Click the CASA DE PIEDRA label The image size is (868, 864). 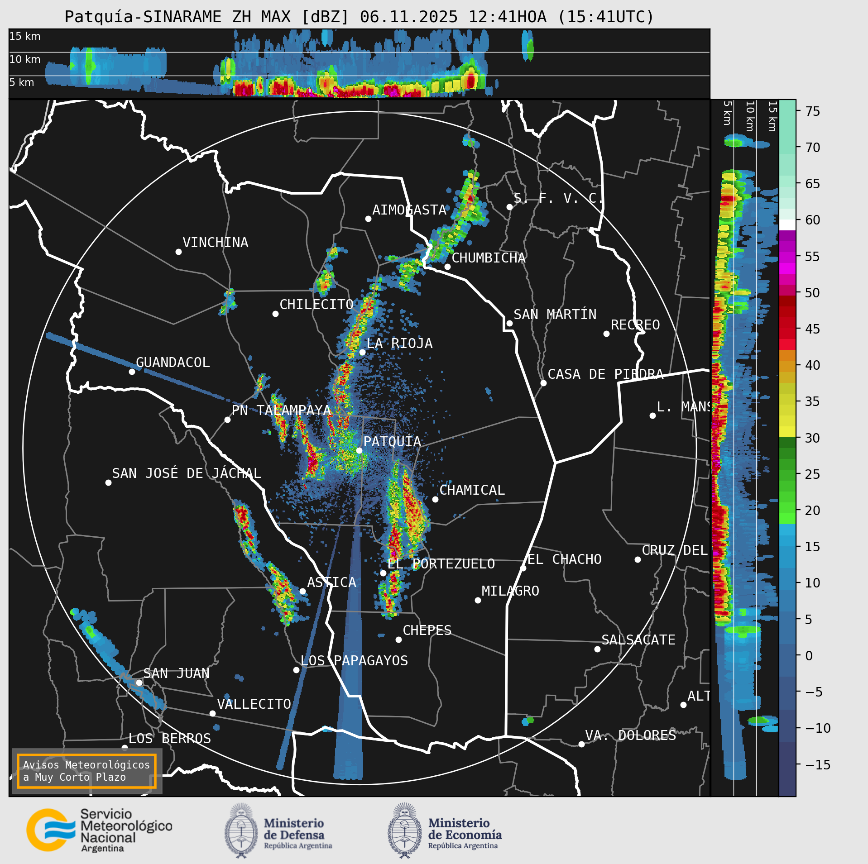click(605, 374)
